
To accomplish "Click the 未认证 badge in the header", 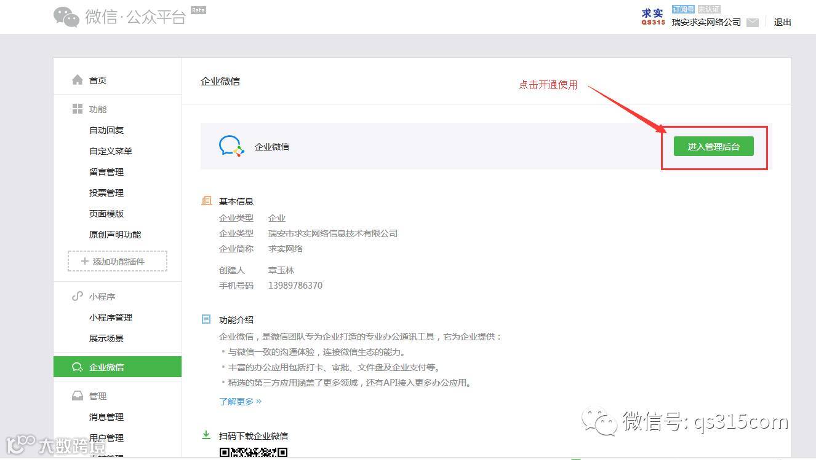I will pos(709,9).
